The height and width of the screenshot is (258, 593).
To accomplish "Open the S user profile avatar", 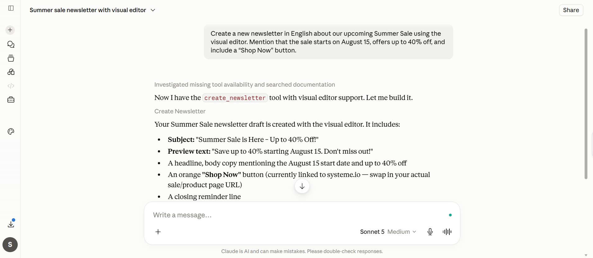I will (10, 245).
